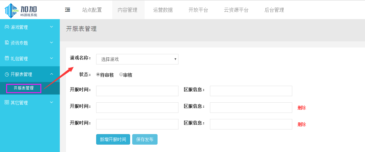Expand the 游戏管理 sidebar chevron
Viewport: 365px width, 152px height.
[x=51, y=27]
